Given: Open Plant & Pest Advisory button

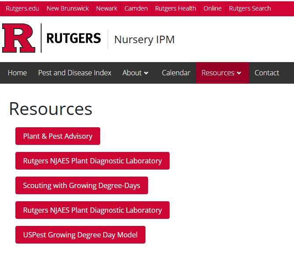Looking at the screenshot, I should 58,136.
